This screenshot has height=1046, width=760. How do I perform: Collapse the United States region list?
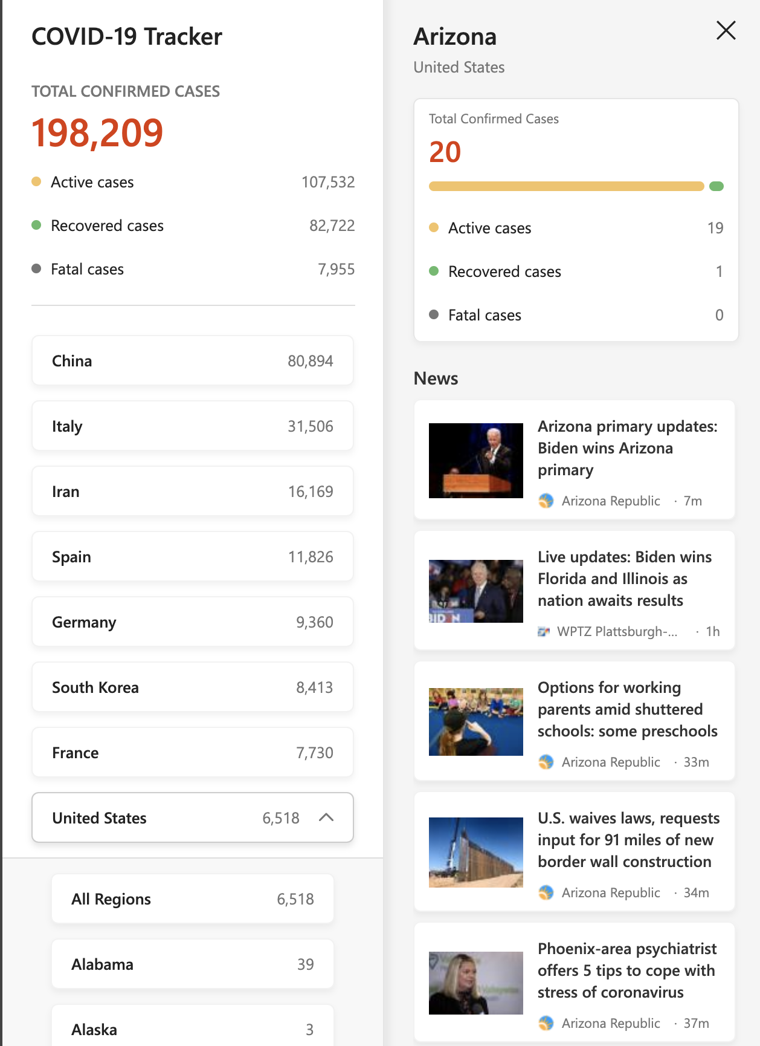326,817
